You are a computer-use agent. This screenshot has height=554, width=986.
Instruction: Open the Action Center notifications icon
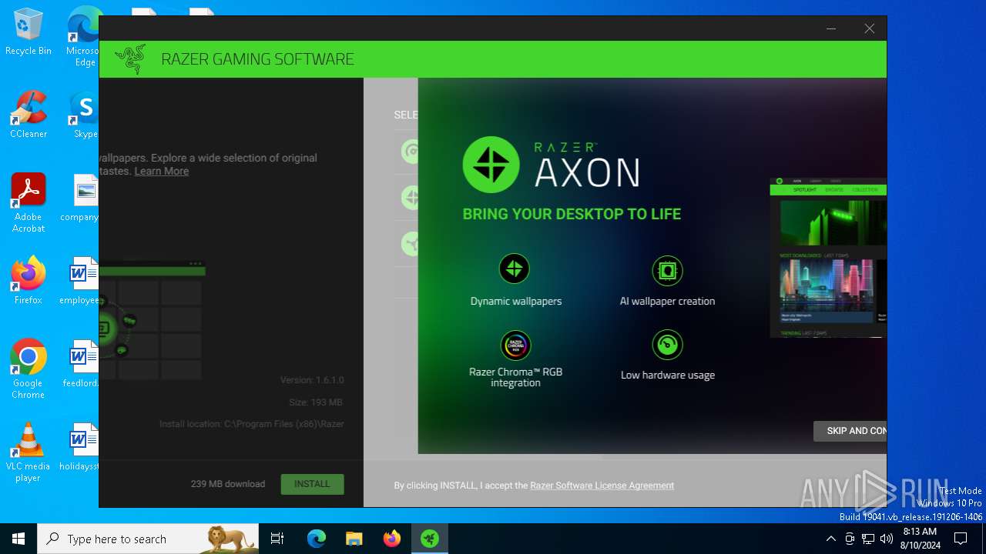click(x=961, y=539)
